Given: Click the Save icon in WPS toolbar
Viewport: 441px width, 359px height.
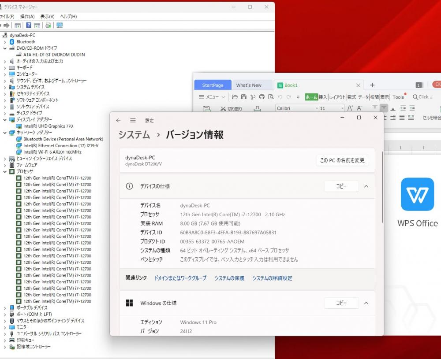Looking at the screenshot, I should click(x=244, y=97).
